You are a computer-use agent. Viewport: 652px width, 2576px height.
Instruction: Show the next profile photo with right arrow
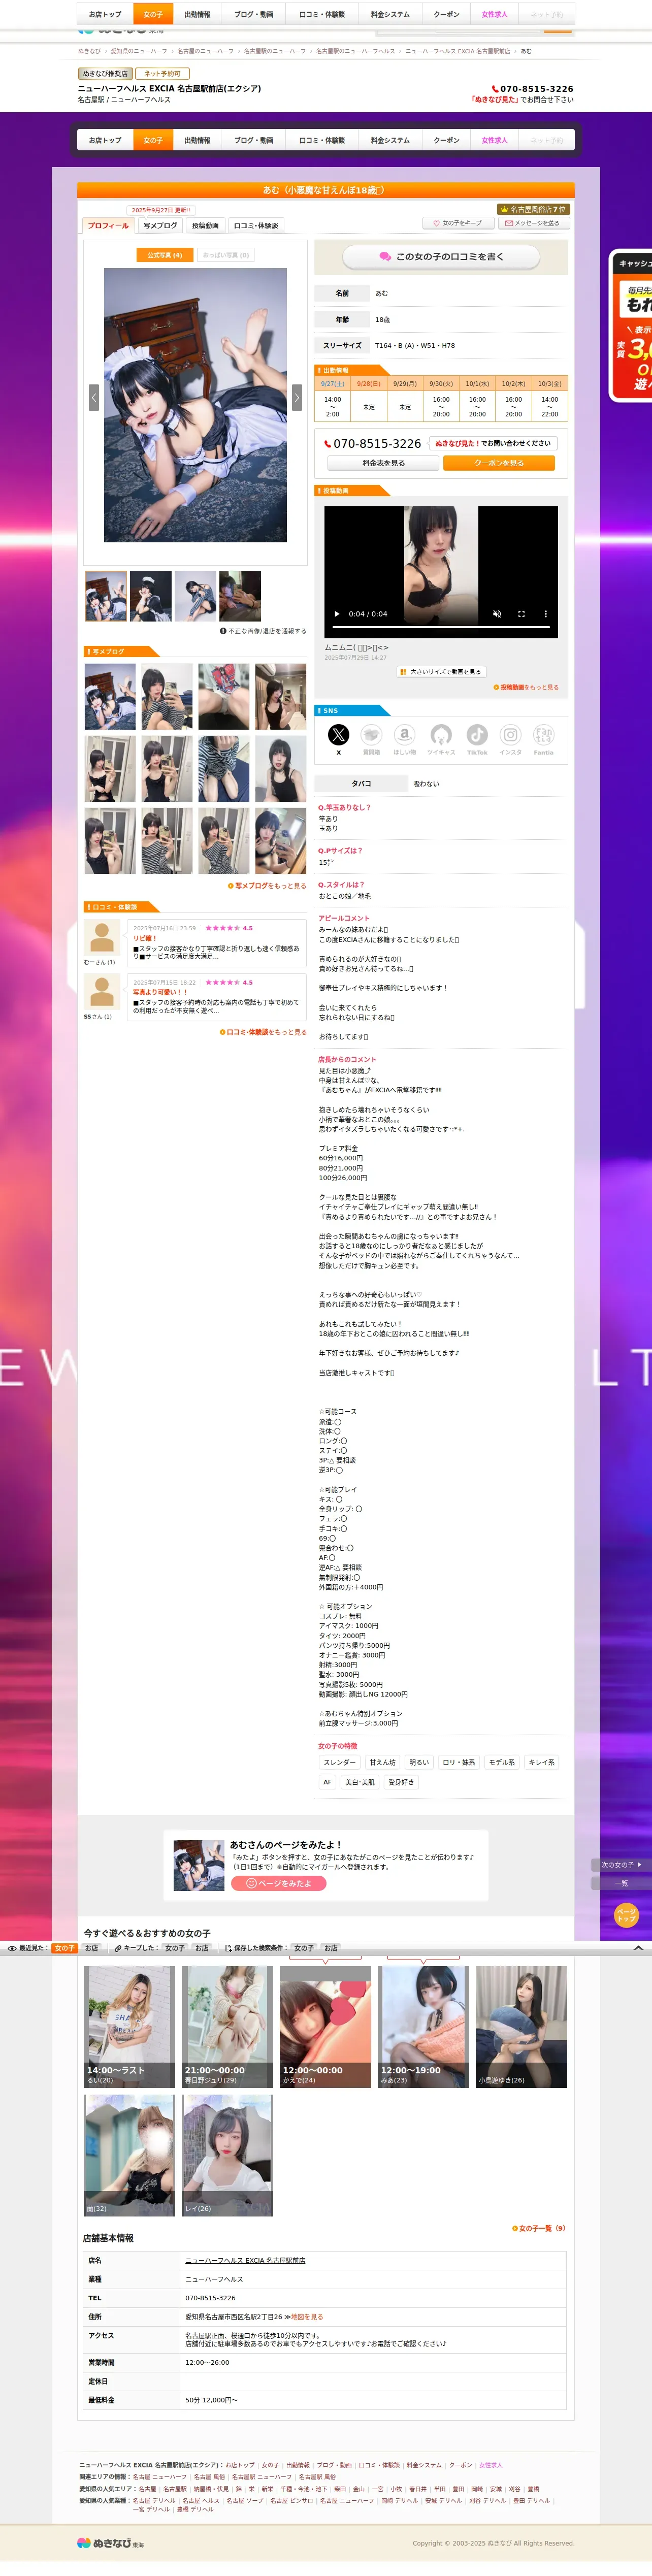[x=296, y=397]
